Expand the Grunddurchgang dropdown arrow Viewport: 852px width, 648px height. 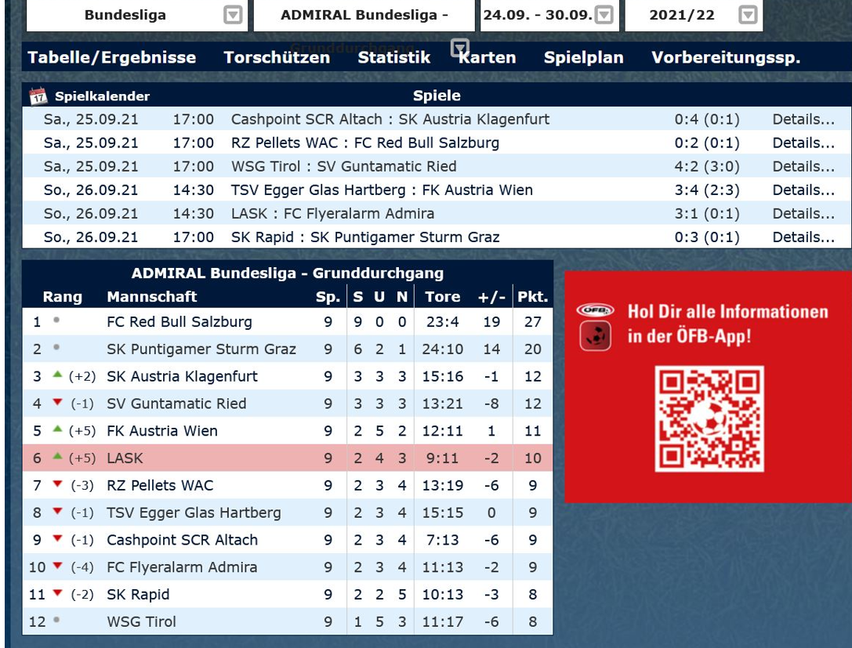459,48
